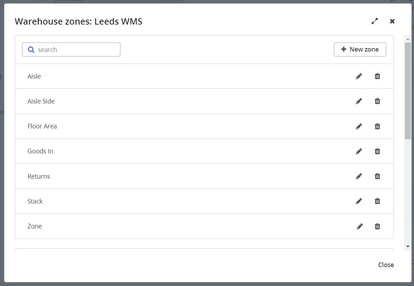
Task: Edit the Aisle Side zone
Action: pos(359,101)
